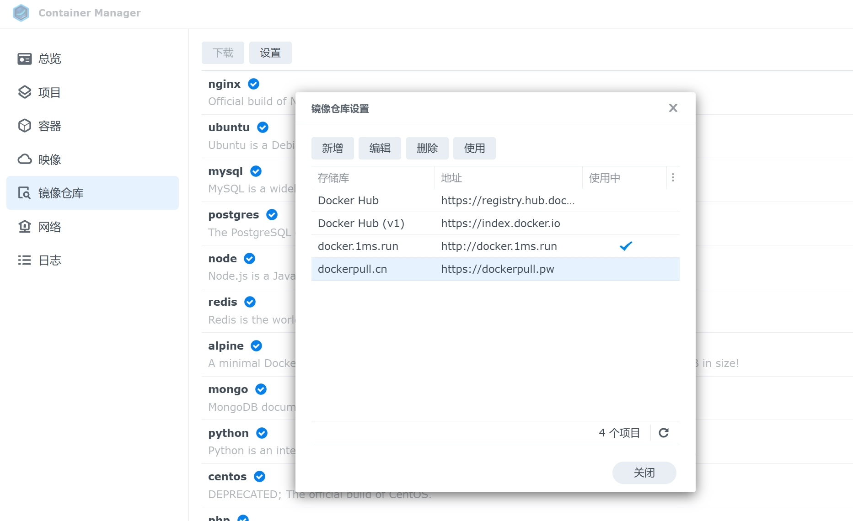Click the Container Manager app logo
The width and height of the screenshot is (853, 521).
click(21, 13)
